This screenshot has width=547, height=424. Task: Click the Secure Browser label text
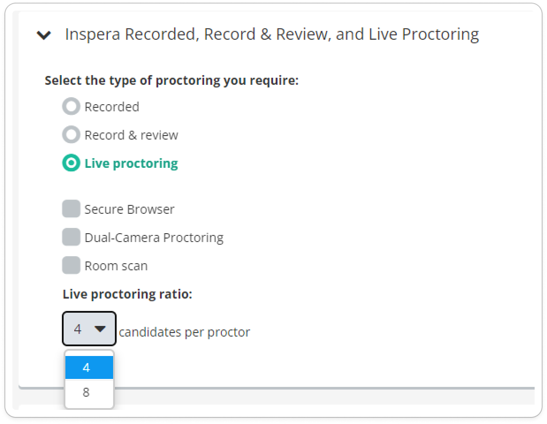129,209
